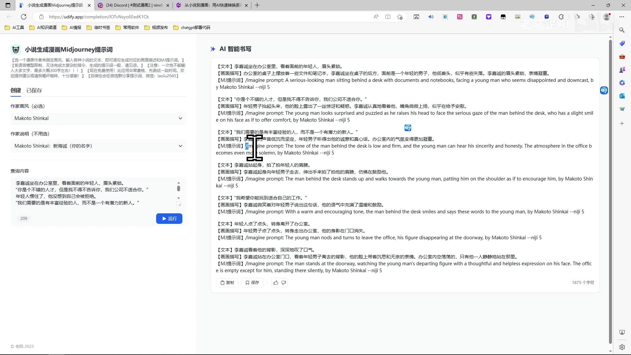Open sidebar settings gear icon
Image resolution: width=631 pixels, height=355 pixels.
tap(622, 347)
